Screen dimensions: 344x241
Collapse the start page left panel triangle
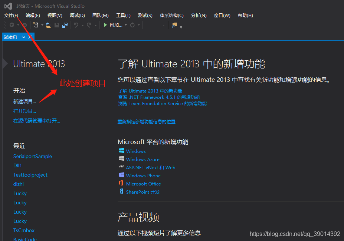pos(5,64)
